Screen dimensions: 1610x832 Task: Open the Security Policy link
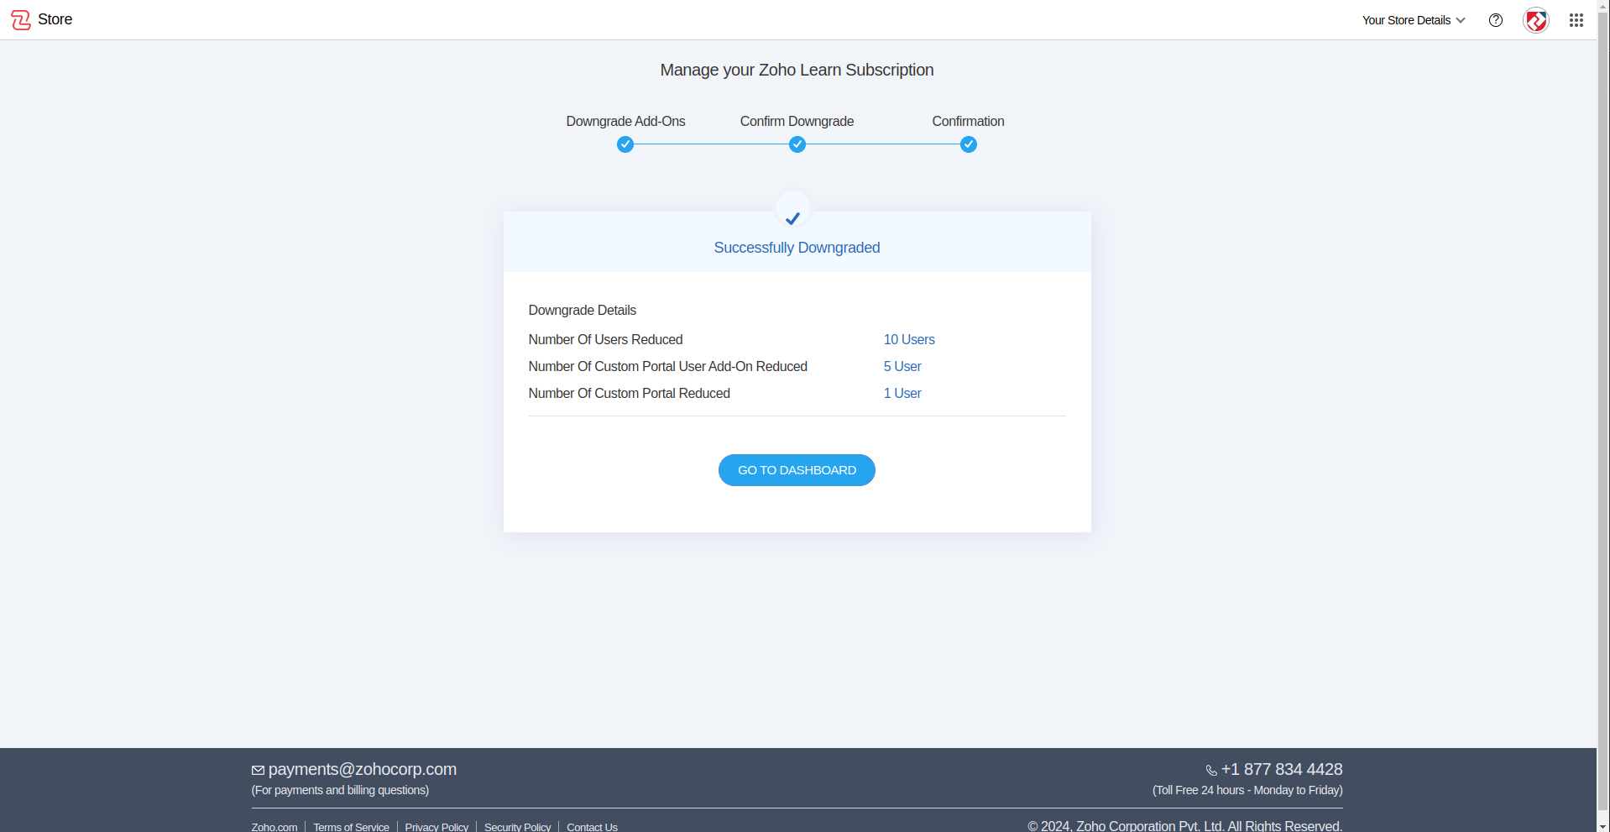pos(518,827)
